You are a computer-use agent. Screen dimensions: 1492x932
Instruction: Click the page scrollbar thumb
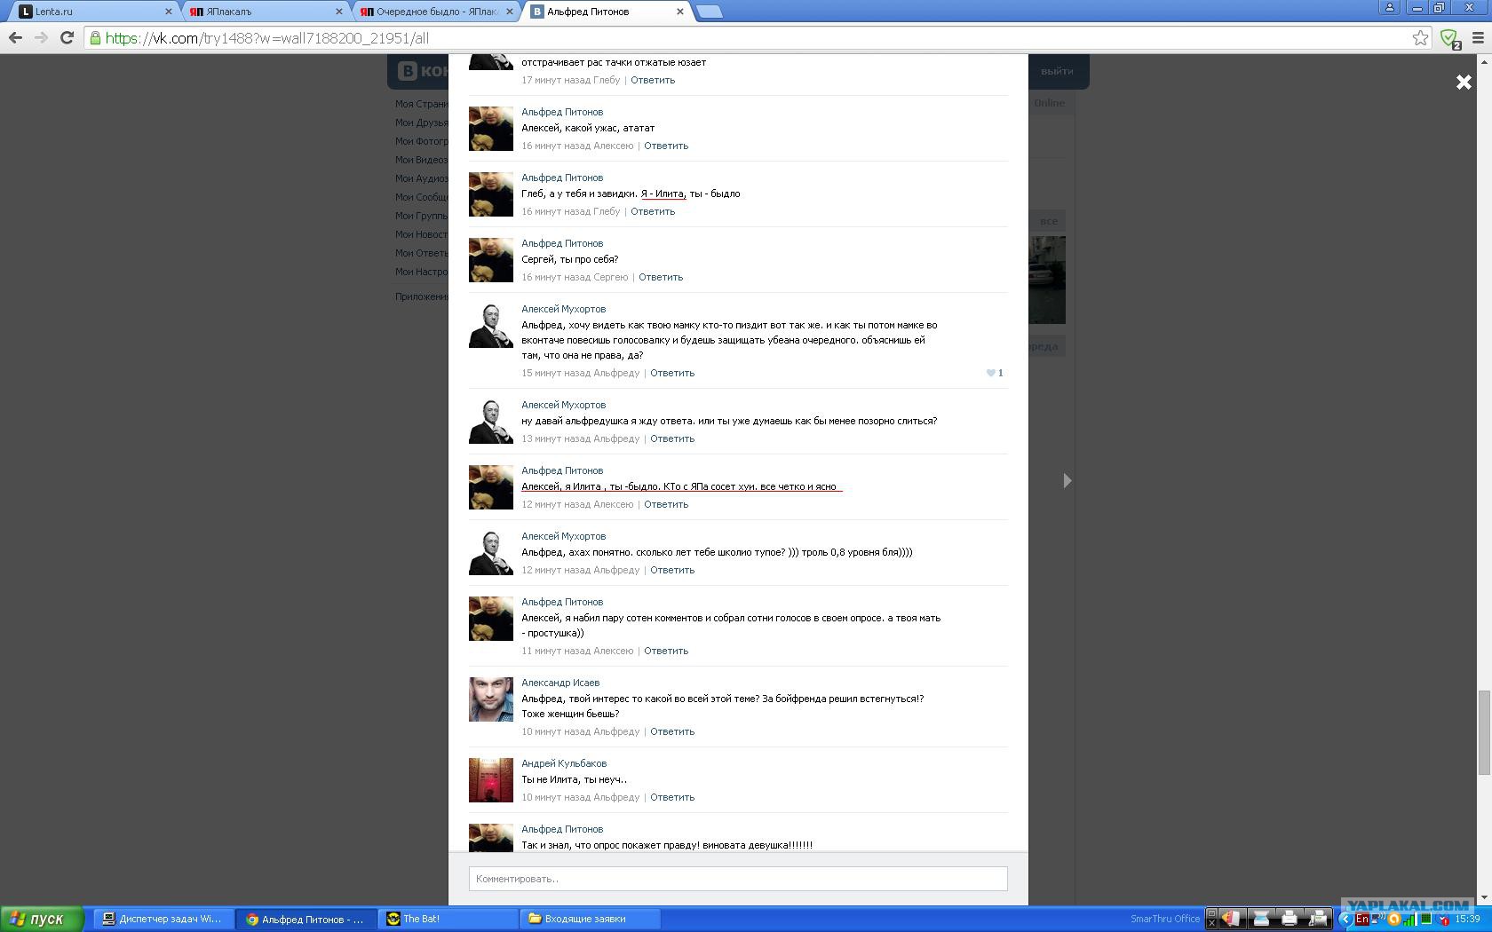1484,732
